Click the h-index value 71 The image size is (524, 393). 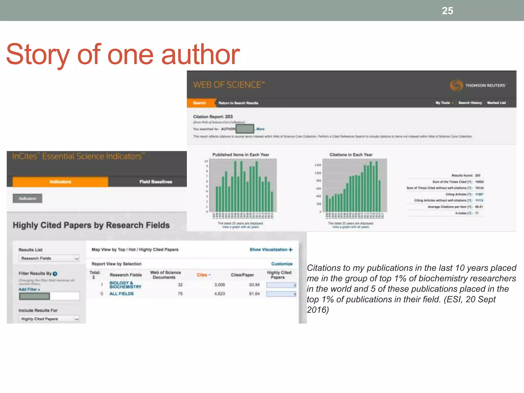pos(477,213)
